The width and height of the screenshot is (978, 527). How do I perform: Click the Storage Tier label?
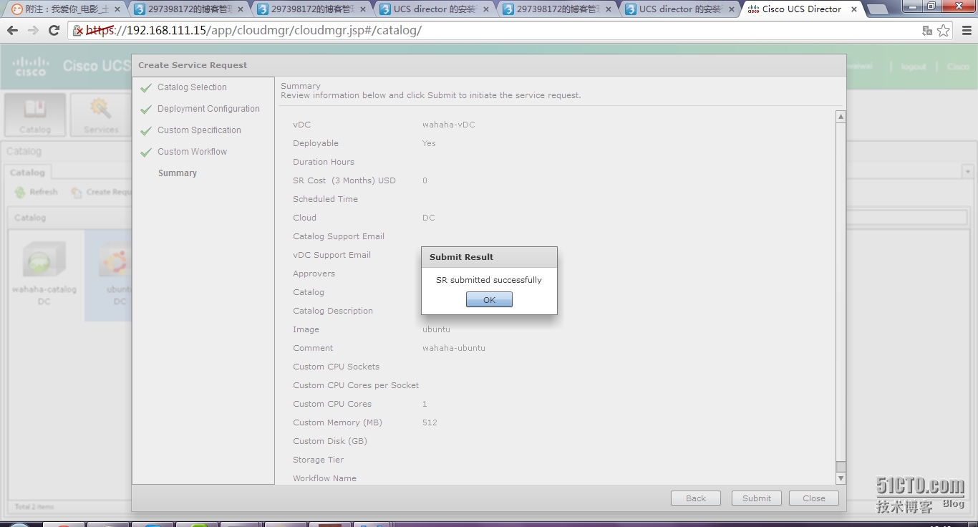click(318, 460)
